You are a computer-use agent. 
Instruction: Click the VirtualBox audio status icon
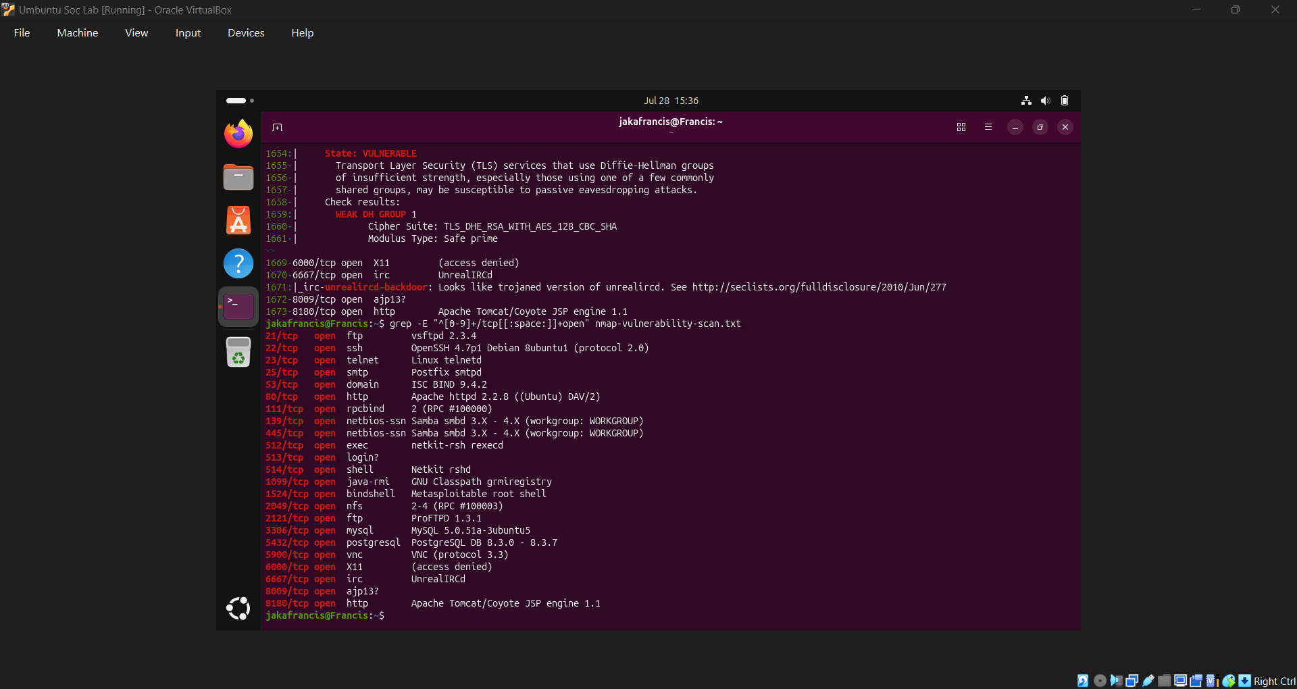tap(1116, 681)
